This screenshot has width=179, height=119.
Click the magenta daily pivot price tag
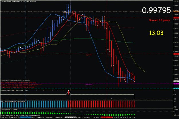click(176, 84)
